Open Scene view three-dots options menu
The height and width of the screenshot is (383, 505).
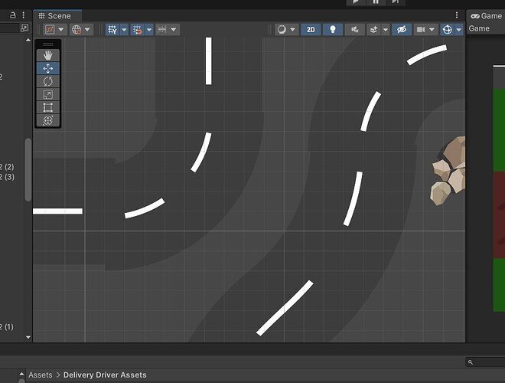click(456, 15)
